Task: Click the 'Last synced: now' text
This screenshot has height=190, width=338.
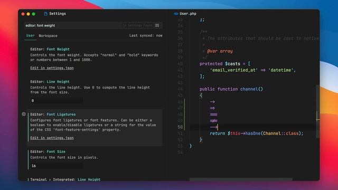Action: (146, 35)
